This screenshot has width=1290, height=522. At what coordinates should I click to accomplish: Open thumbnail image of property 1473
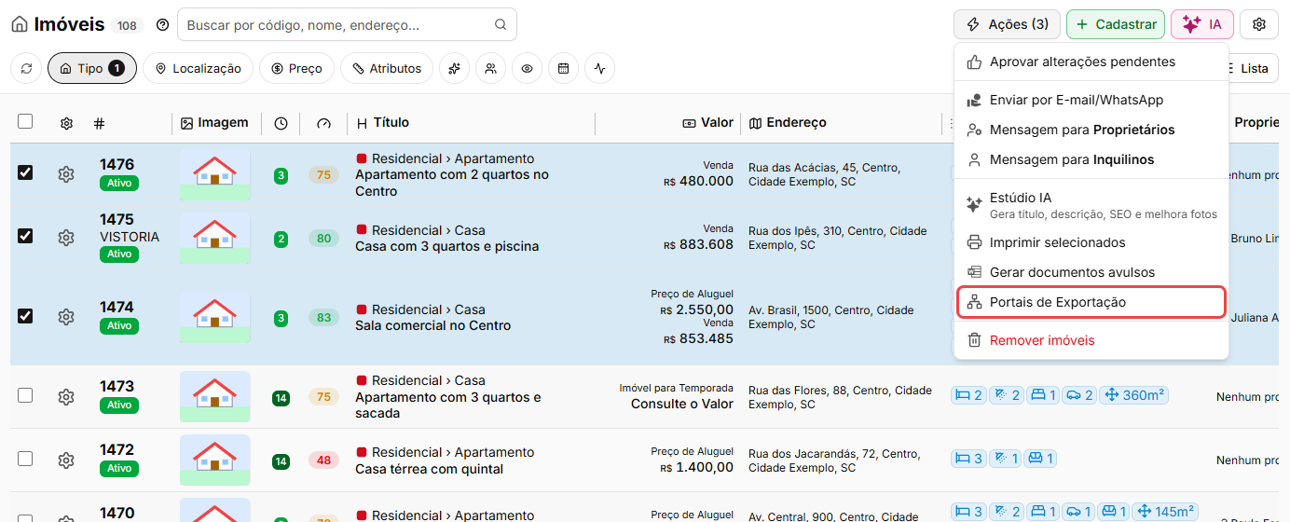tap(214, 396)
